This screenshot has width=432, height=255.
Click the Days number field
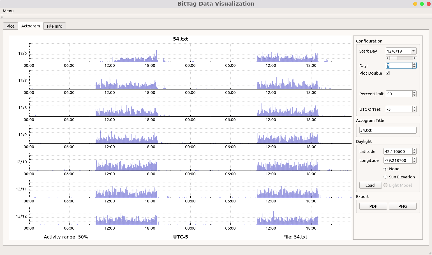[399, 65]
